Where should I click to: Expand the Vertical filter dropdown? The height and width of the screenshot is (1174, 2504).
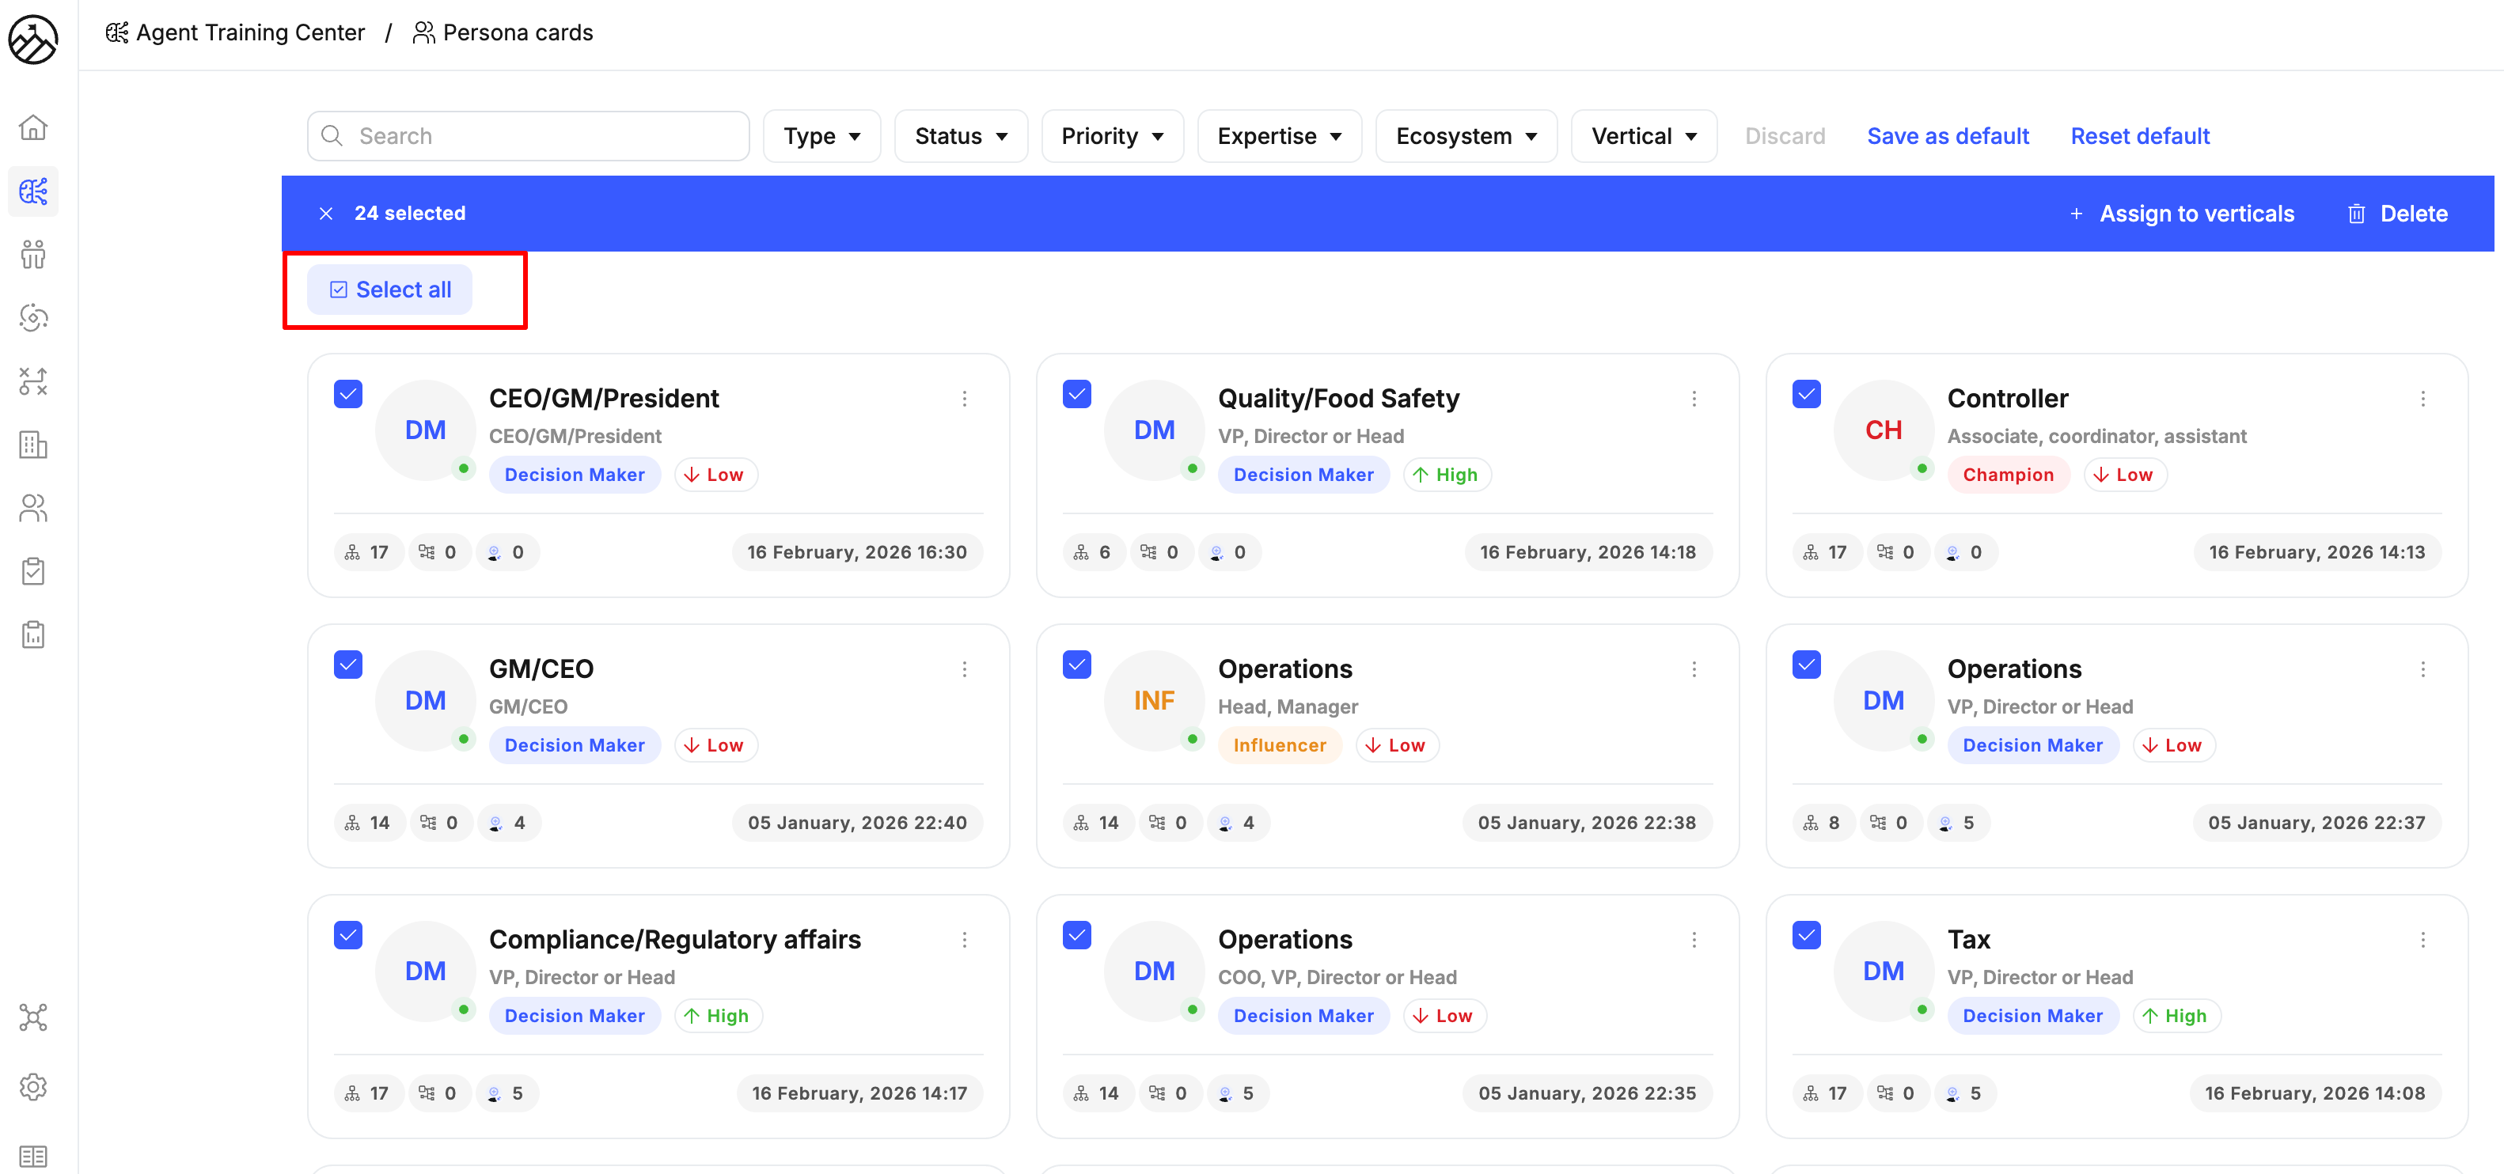click(x=1643, y=136)
